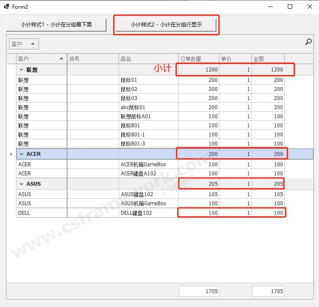Click the search magnifier icon

click(x=308, y=42)
